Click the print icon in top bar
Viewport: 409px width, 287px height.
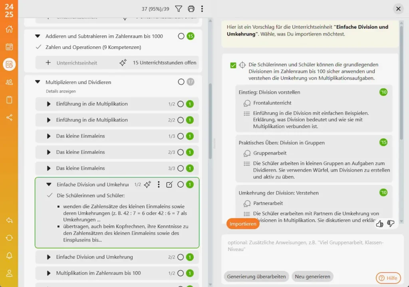pyautogui.click(x=191, y=9)
